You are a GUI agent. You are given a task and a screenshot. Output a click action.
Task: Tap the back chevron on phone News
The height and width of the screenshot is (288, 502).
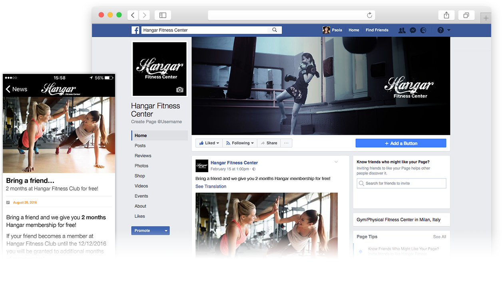(8, 89)
